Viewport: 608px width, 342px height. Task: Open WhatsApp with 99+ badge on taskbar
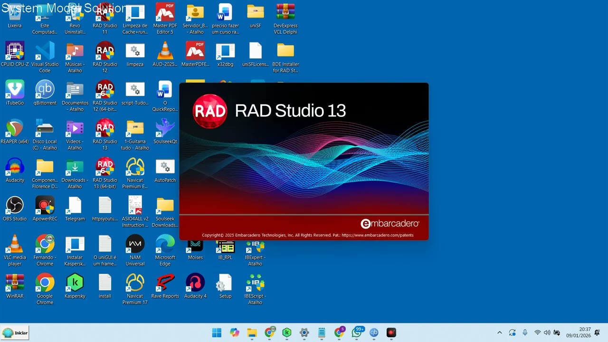357,332
